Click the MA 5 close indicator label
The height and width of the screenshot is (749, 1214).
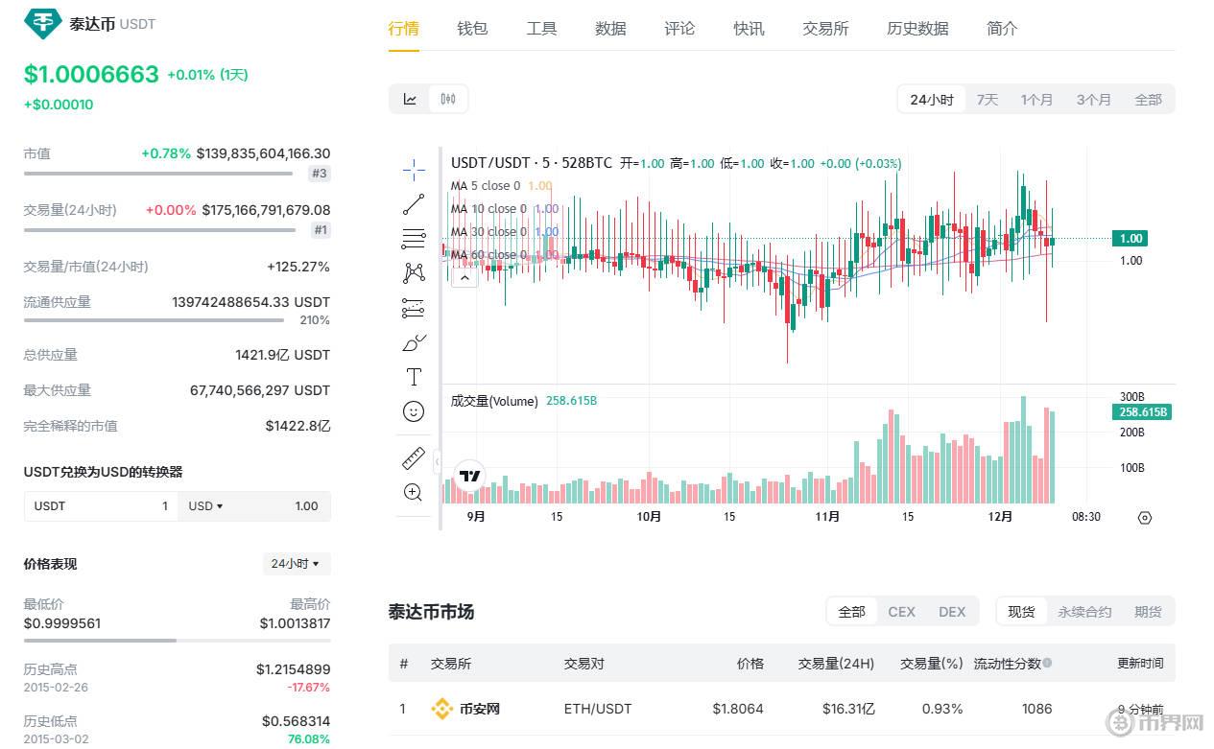(486, 186)
